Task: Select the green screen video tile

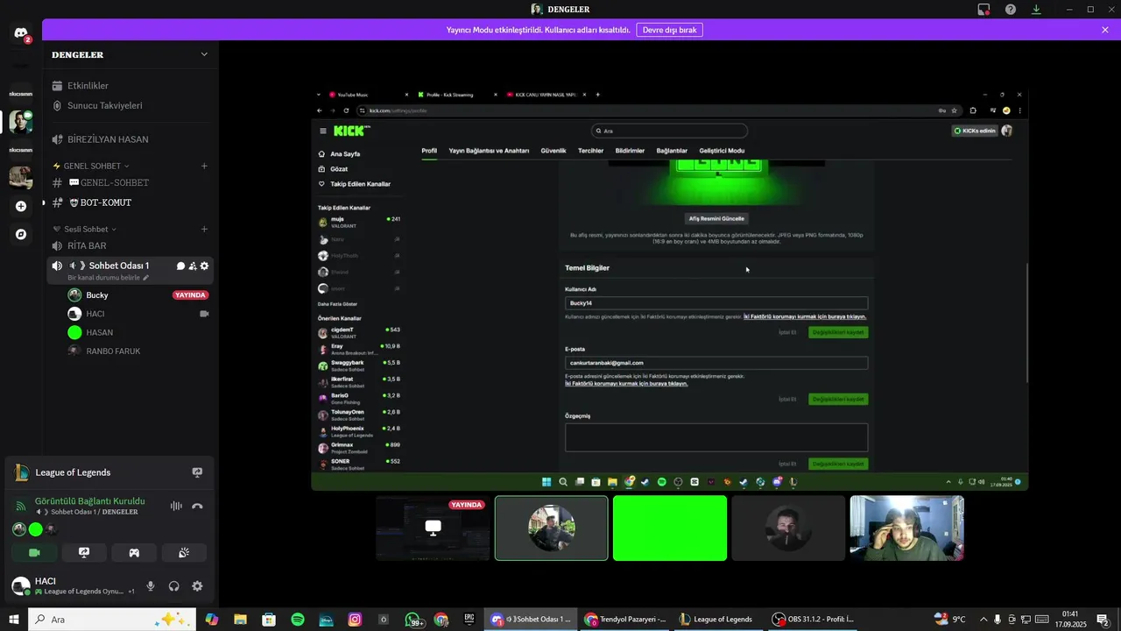Action: (670, 528)
